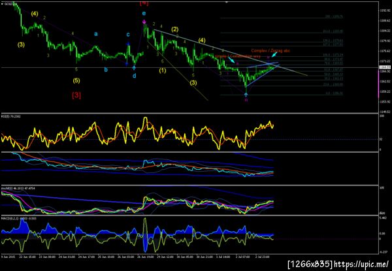Image resolution: width=392 pixels, height=271 pixels.
Task: Select the Fibonacci 200 level label
Action: (335, 16)
